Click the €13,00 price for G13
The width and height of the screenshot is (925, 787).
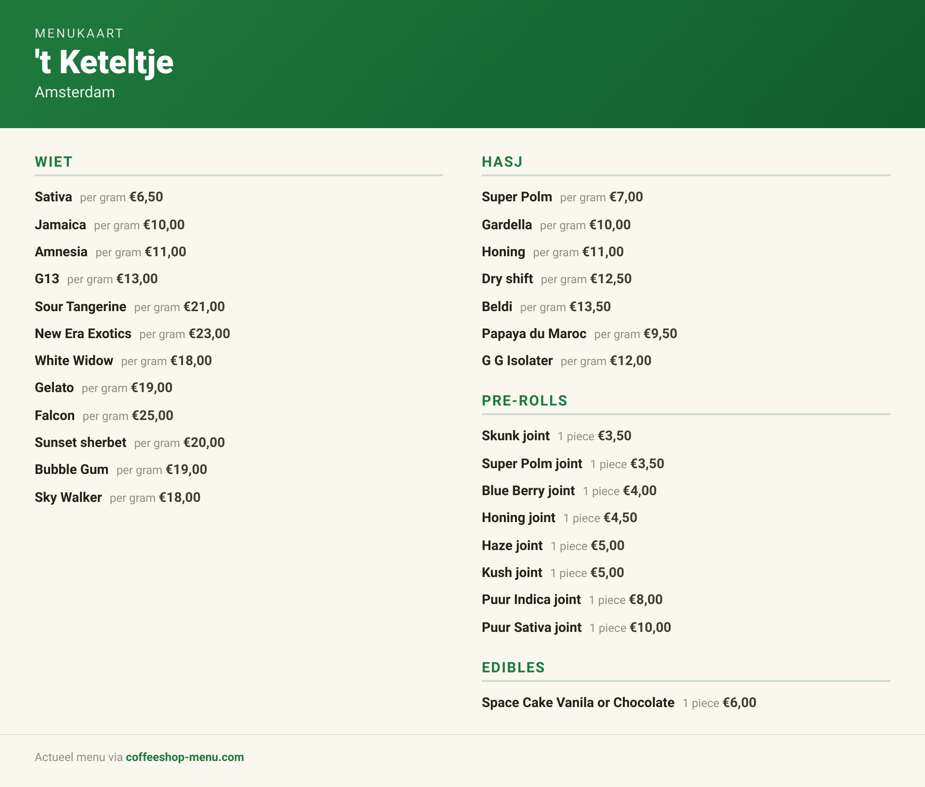pyautogui.click(x=137, y=279)
